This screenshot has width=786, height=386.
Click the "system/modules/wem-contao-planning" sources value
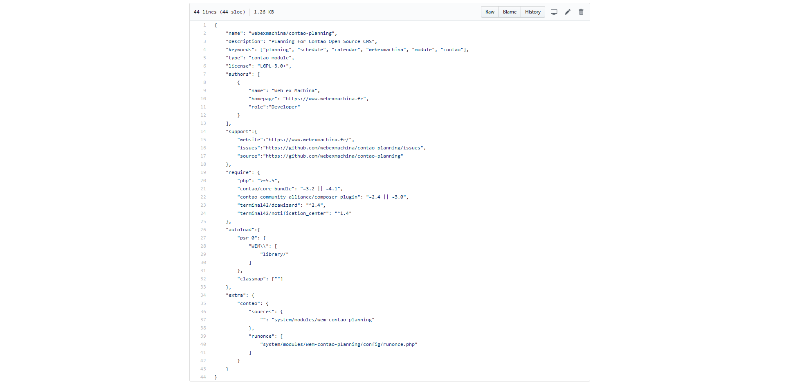tap(323, 320)
